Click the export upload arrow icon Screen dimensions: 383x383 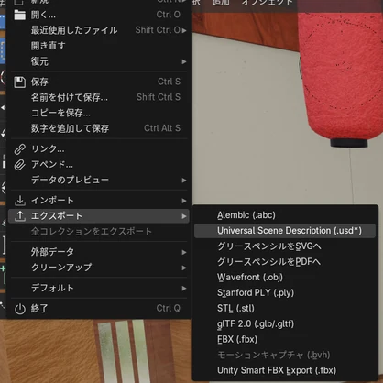coord(20,216)
